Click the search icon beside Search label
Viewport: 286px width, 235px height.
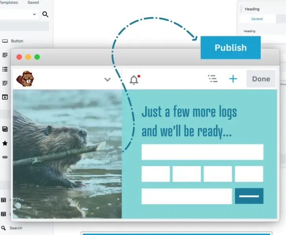point(3,228)
